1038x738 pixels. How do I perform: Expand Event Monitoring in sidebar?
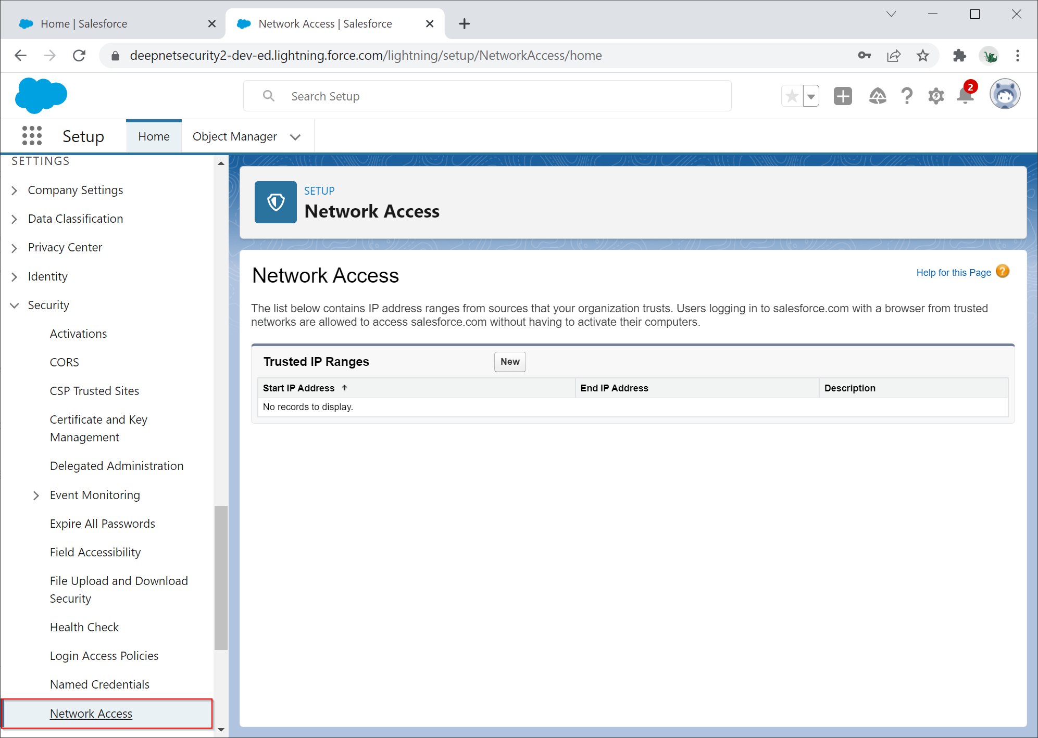pos(36,495)
